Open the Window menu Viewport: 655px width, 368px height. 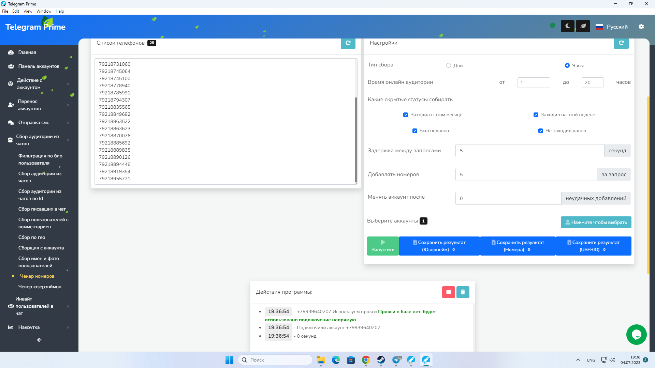pos(44,11)
